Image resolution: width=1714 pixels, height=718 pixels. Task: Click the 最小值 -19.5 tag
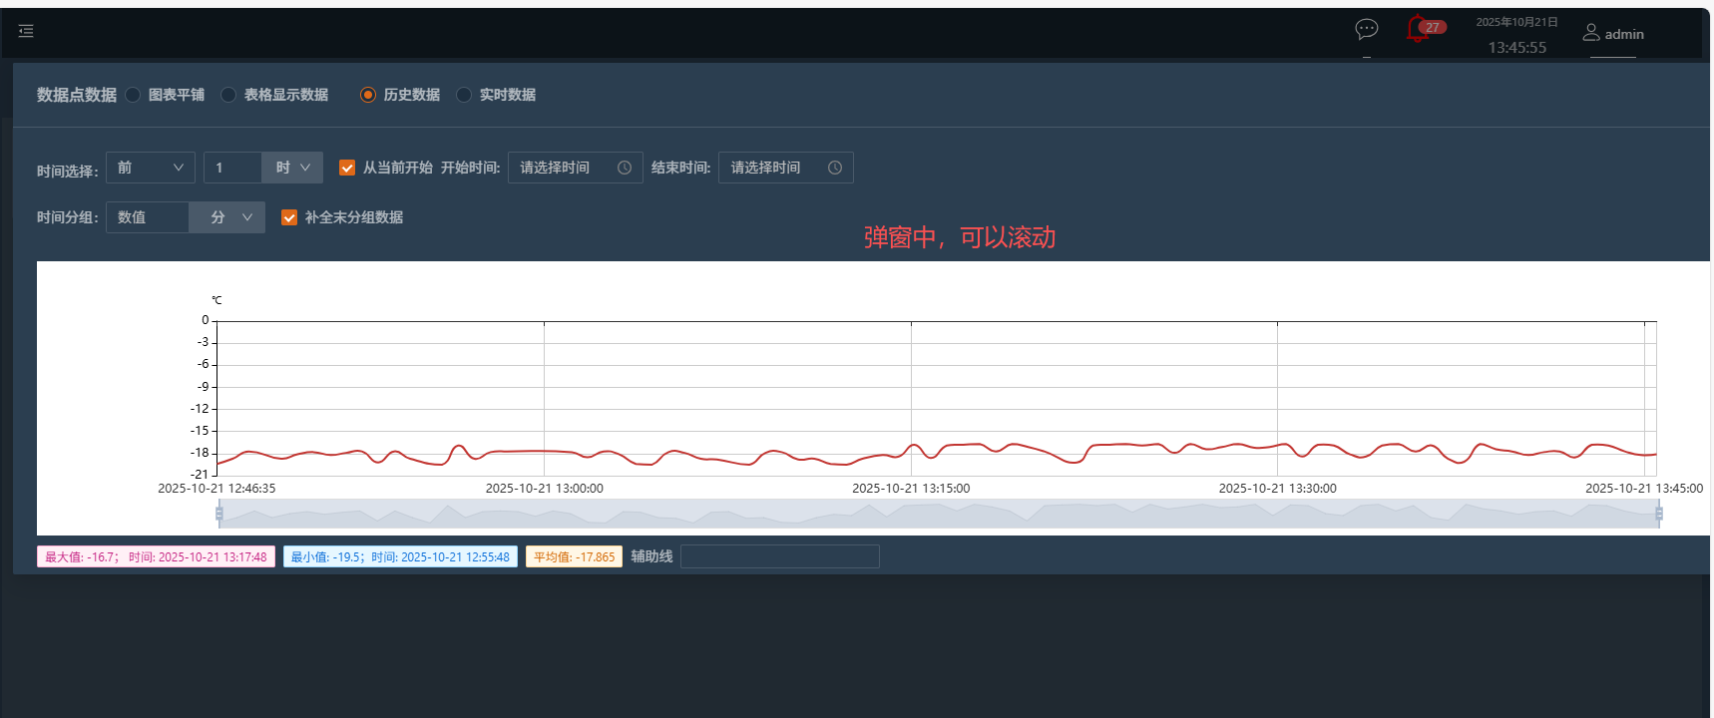(400, 557)
